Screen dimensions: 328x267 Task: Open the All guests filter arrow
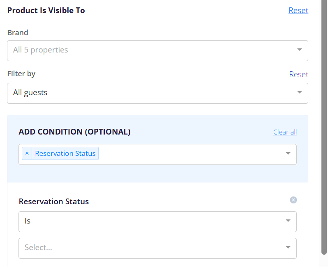(x=300, y=92)
